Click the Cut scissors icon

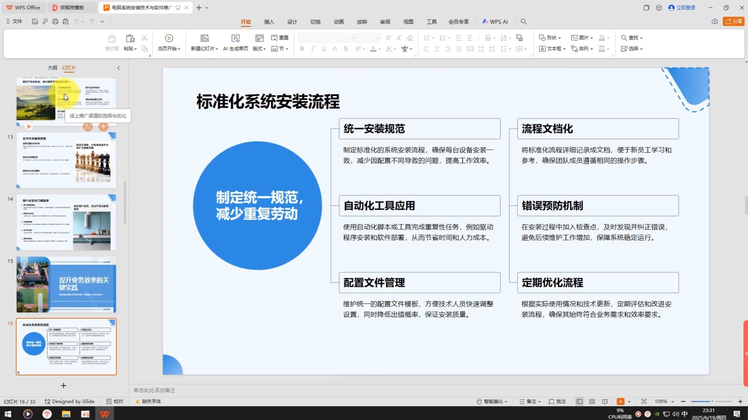point(144,38)
